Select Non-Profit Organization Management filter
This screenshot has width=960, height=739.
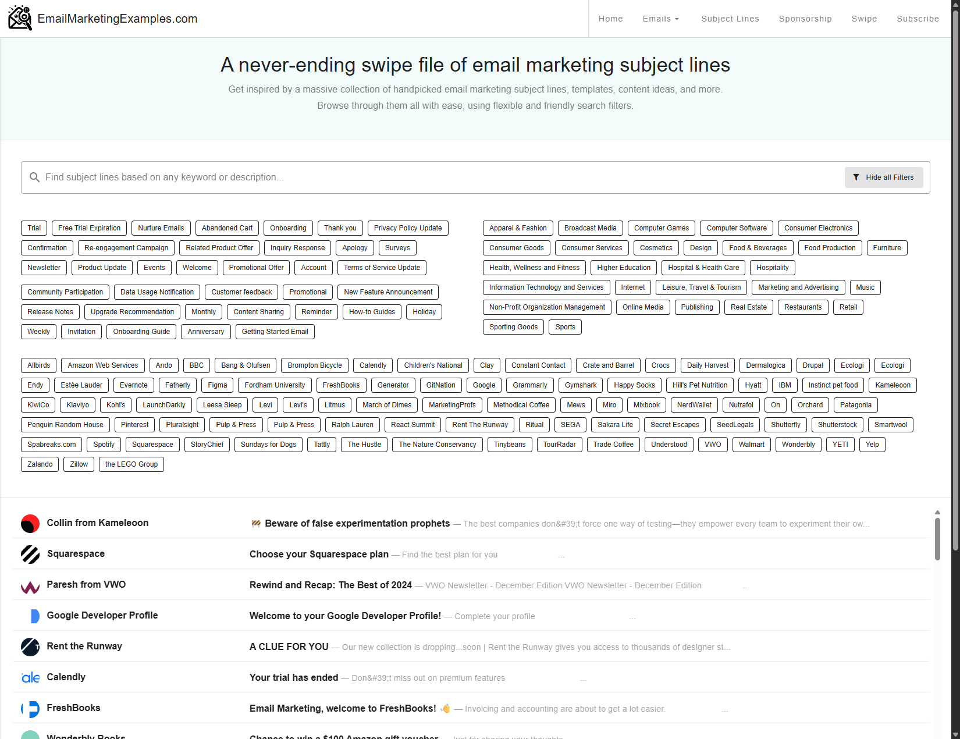(547, 307)
